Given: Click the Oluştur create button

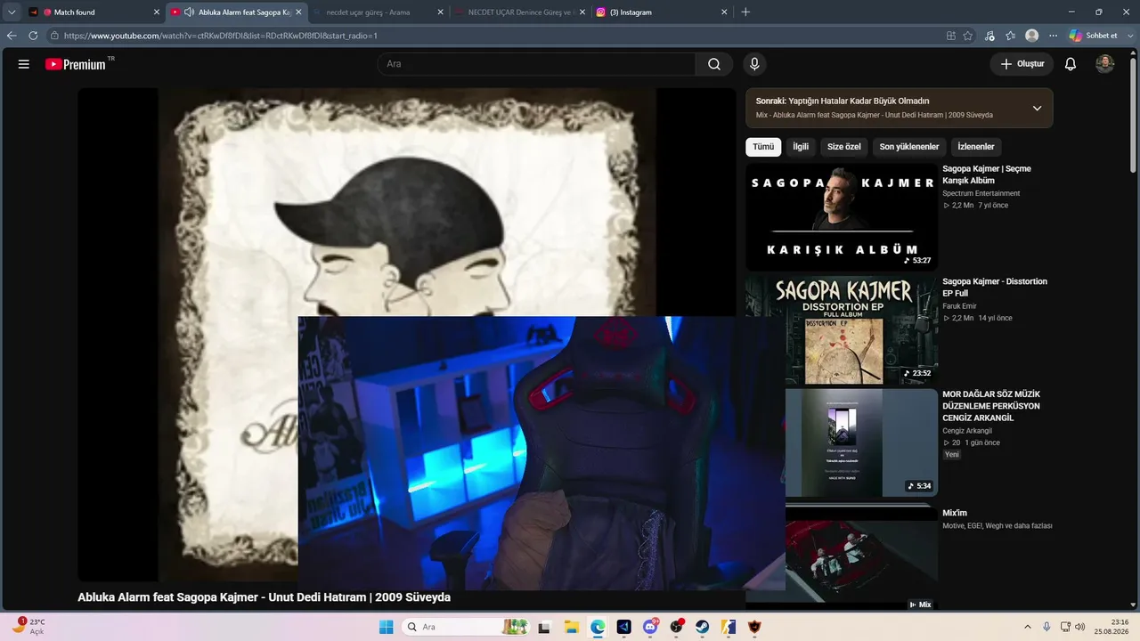Looking at the screenshot, I should (x=1022, y=64).
